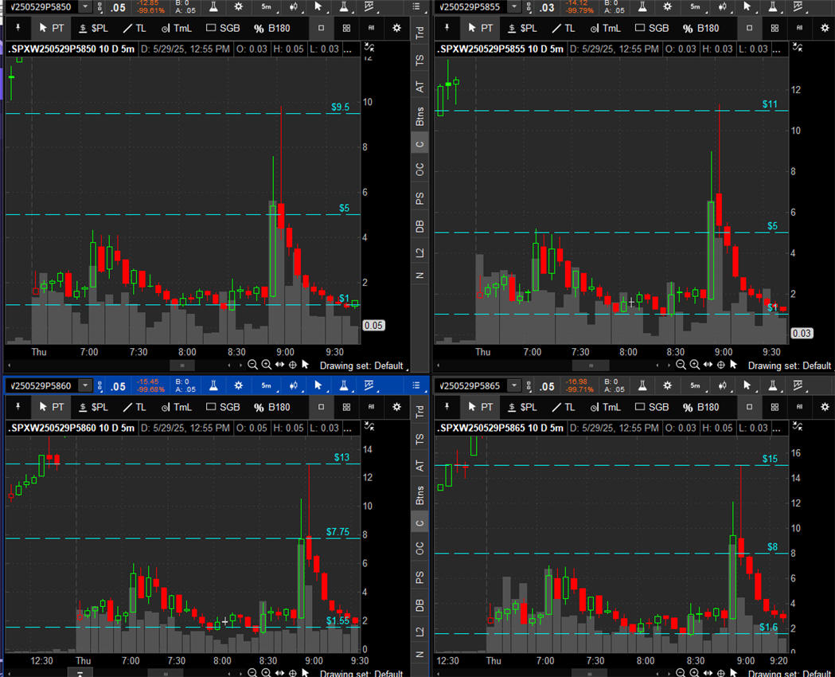The image size is (835, 677).
Task: Open Drawing set: Default under 5855 chart
Action: pos(790,366)
